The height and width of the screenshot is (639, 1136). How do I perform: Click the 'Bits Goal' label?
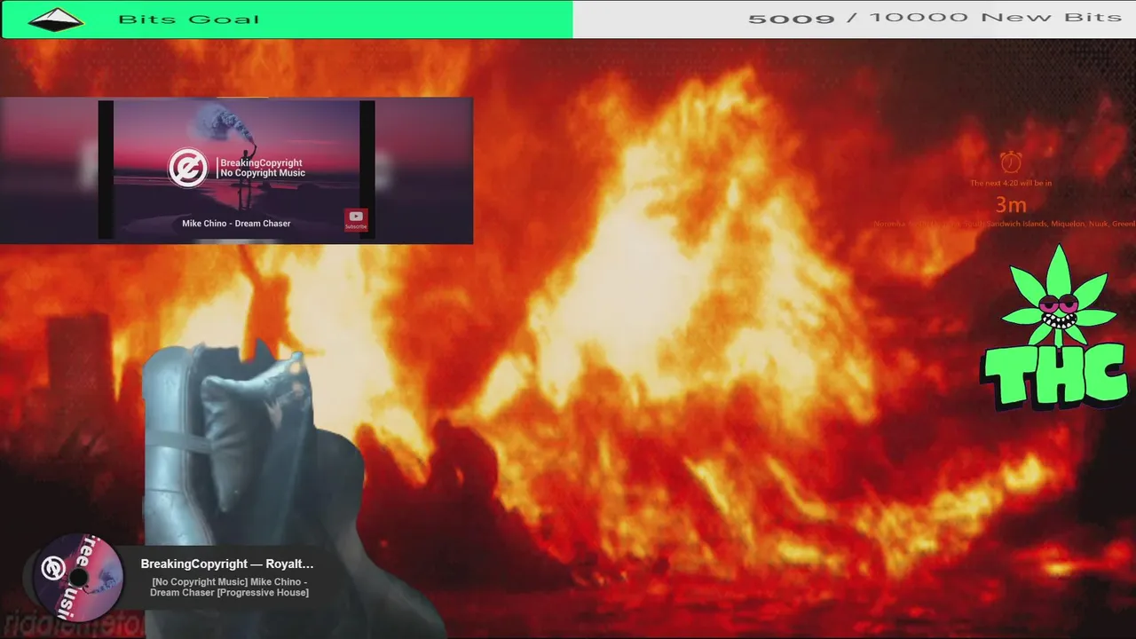[x=188, y=20]
